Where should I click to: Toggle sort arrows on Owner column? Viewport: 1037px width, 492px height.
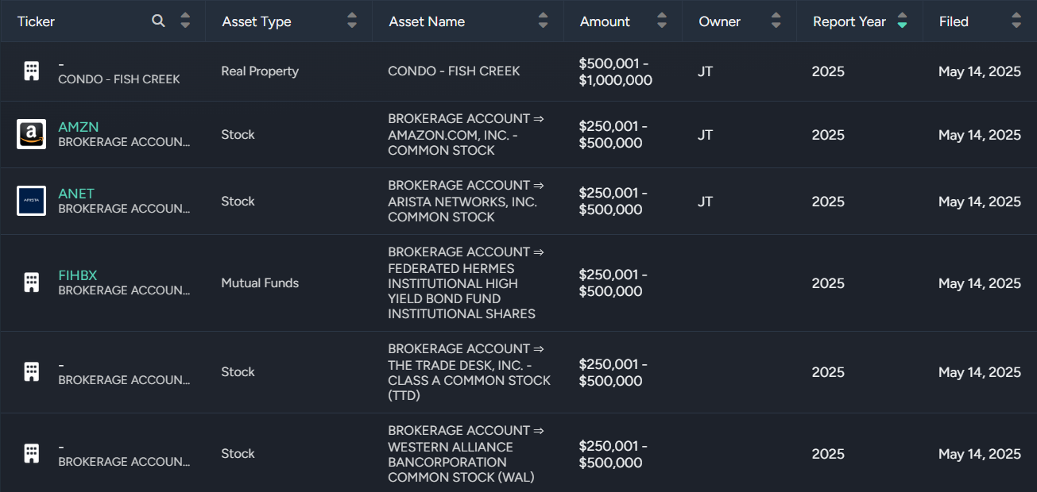pos(776,21)
